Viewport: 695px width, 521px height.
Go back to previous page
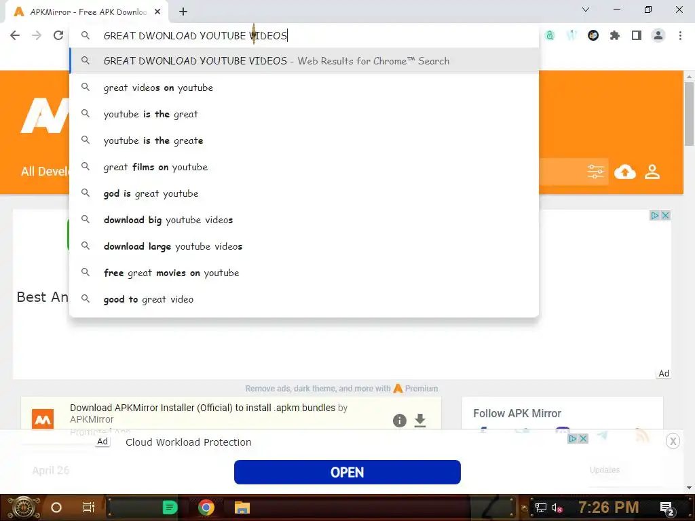pos(15,35)
